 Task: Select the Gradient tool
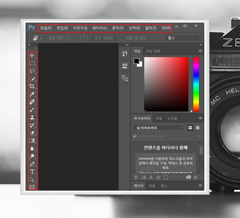click(32, 140)
